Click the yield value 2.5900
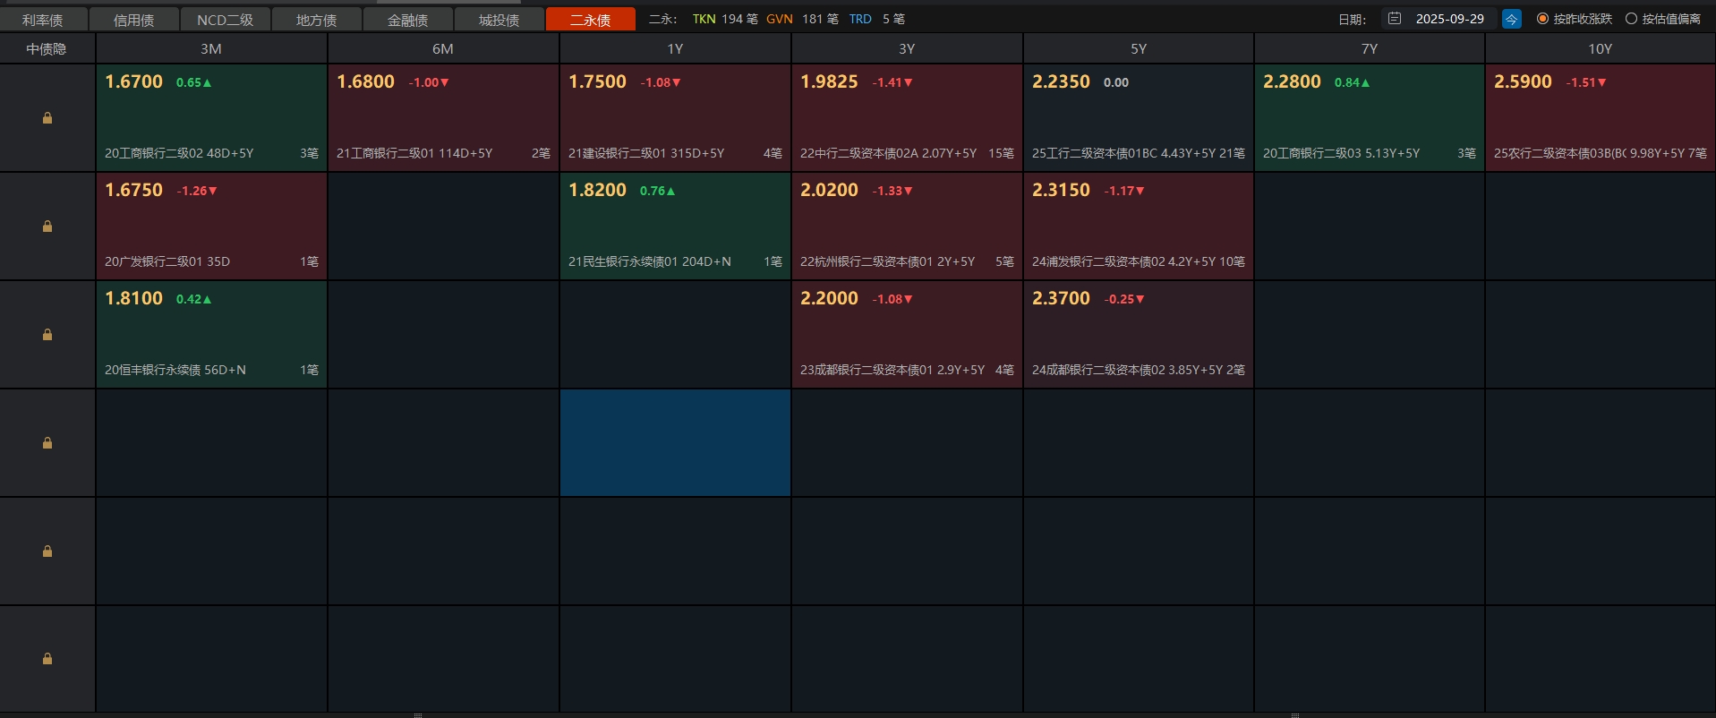Image resolution: width=1716 pixels, height=718 pixels. 1523,81
